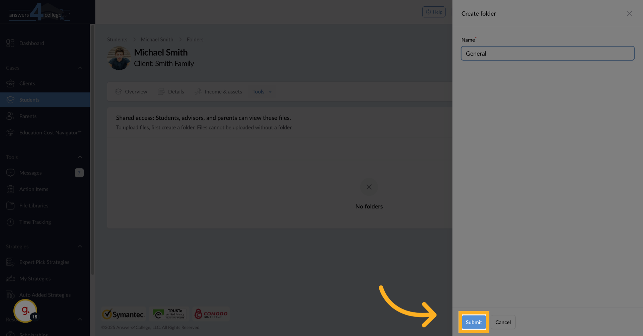Click the File Libraries folder icon
643x336 pixels.
10,206
